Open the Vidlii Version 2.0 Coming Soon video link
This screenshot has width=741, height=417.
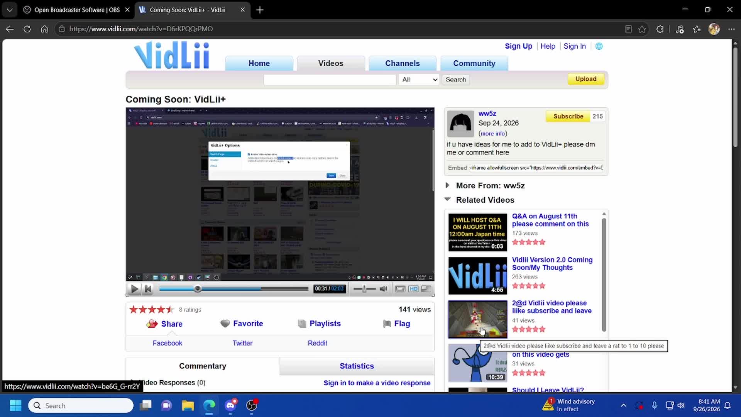coord(552,264)
